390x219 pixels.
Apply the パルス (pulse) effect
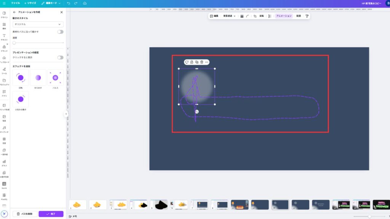click(55, 78)
